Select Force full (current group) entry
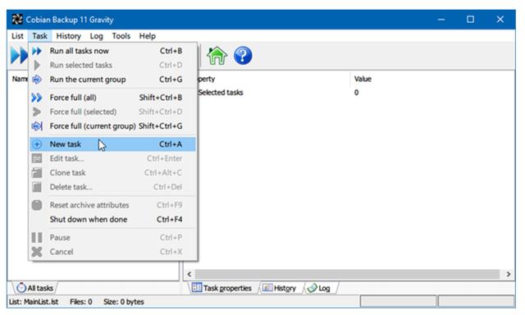This screenshot has width=525, height=315. pyautogui.click(x=113, y=126)
